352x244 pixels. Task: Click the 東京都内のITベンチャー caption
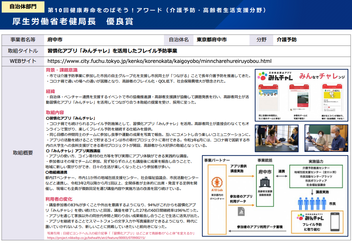click(217, 197)
